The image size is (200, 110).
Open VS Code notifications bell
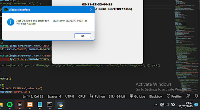(196, 96)
